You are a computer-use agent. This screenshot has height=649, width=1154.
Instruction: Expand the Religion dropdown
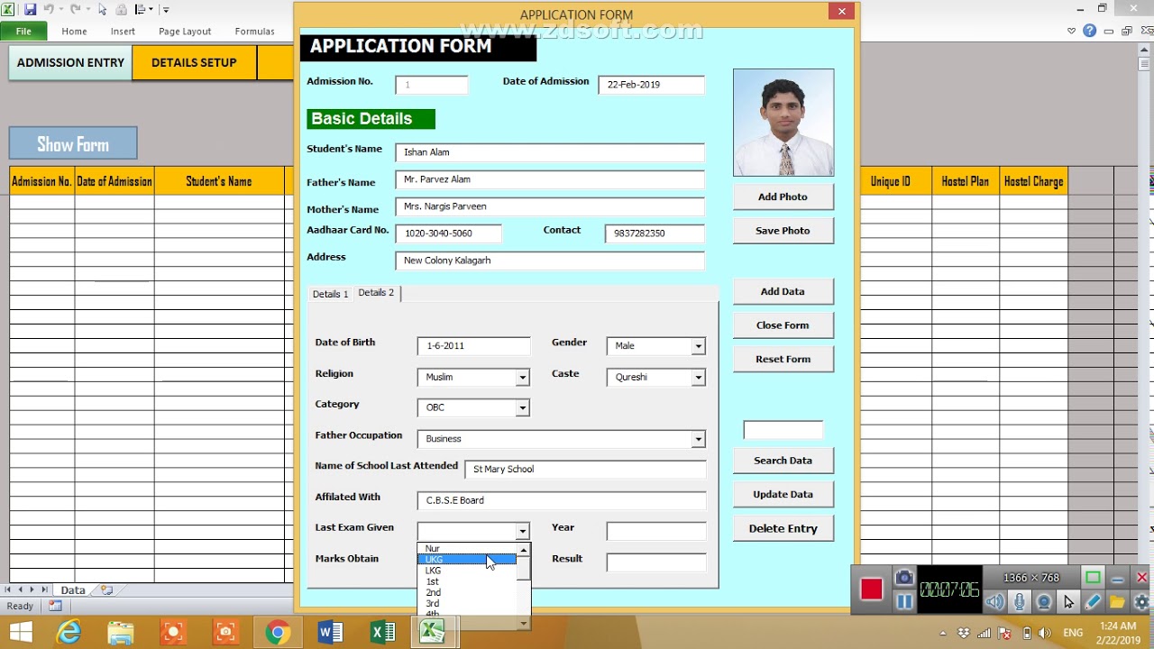point(522,378)
